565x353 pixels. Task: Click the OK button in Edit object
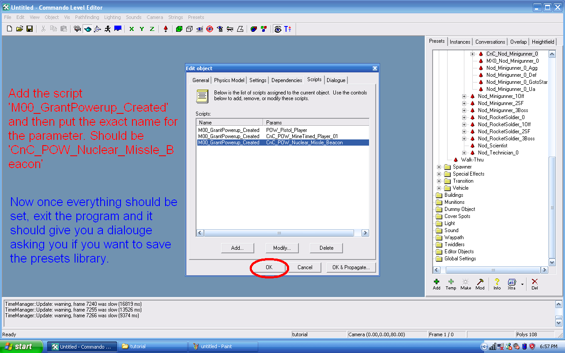pyautogui.click(x=269, y=267)
